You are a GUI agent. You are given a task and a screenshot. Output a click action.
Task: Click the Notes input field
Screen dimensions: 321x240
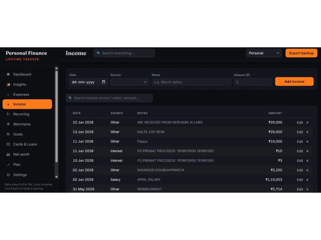[191, 82]
